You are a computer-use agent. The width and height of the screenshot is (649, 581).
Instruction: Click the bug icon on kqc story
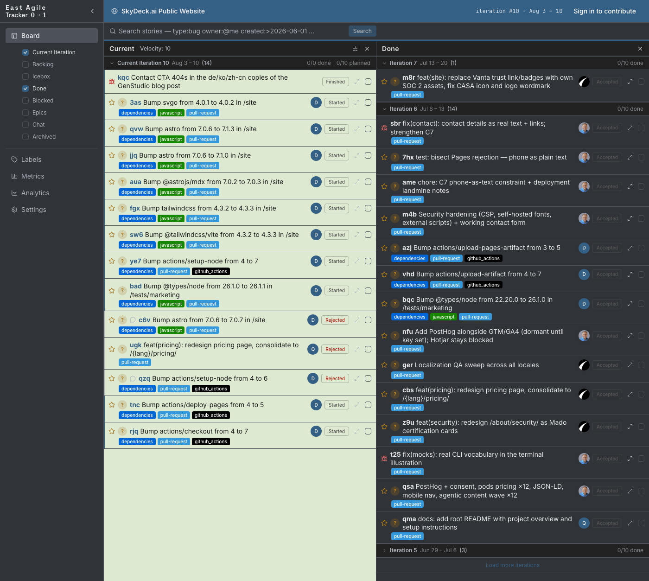pyautogui.click(x=112, y=82)
